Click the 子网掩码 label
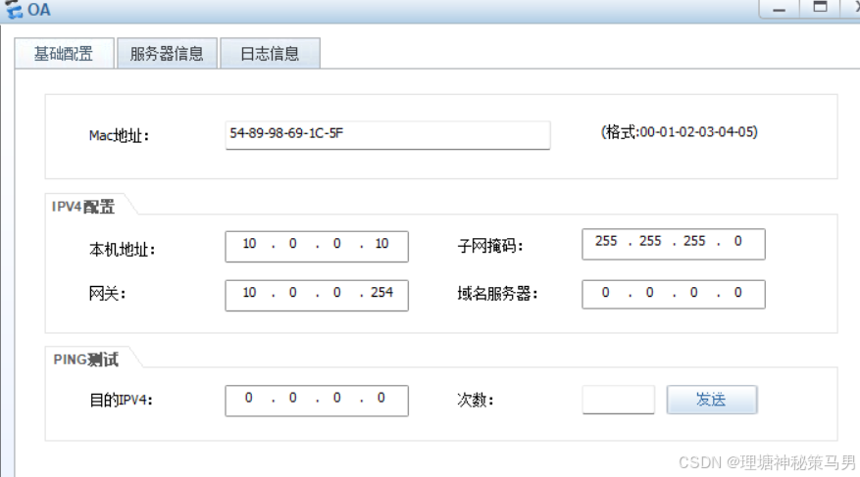Viewport: 860px width, 477px height. click(490, 246)
